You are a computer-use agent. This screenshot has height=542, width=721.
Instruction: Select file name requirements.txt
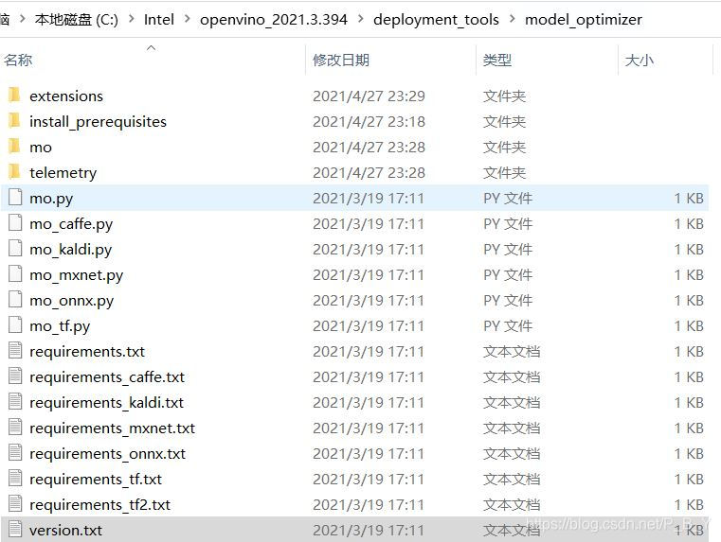pos(87,352)
